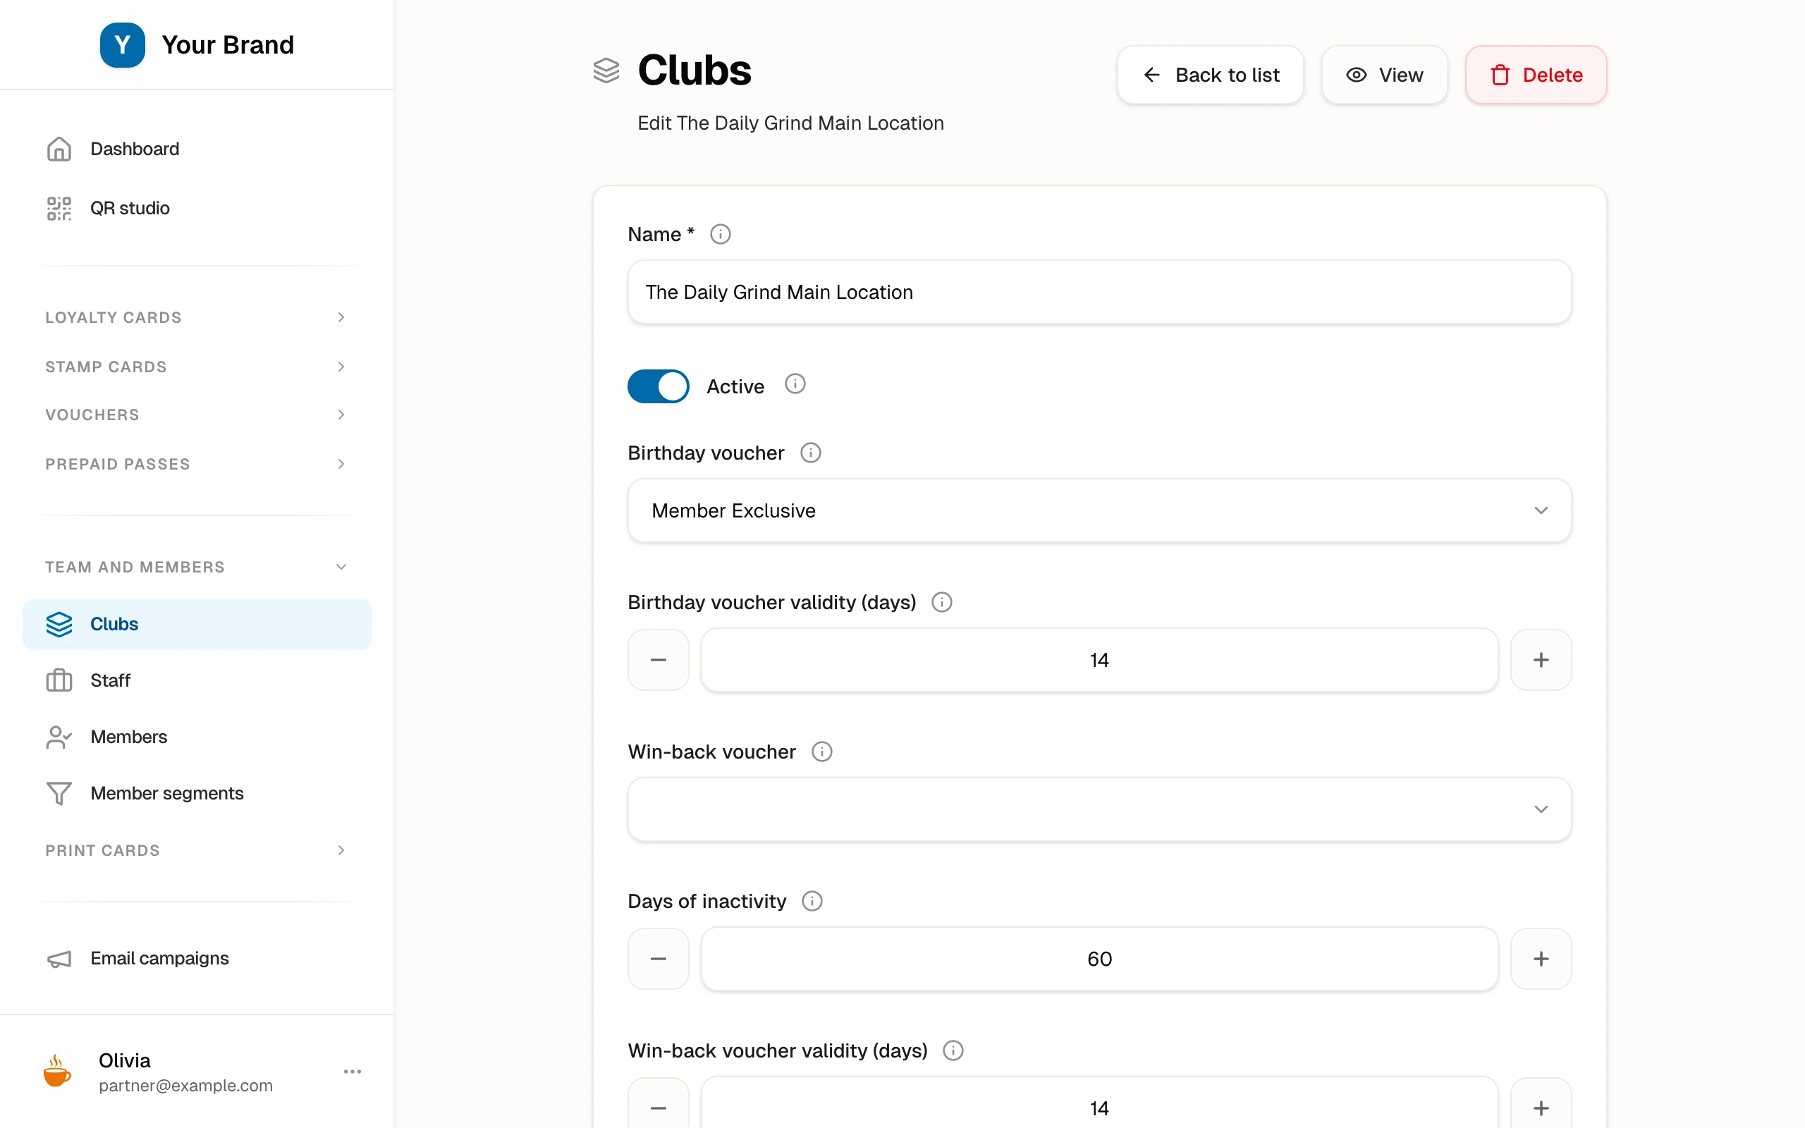The width and height of the screenshot is (1805, 1128).
Task: Click the layers icon beside Clubs heading
Action: pos(606,71)
